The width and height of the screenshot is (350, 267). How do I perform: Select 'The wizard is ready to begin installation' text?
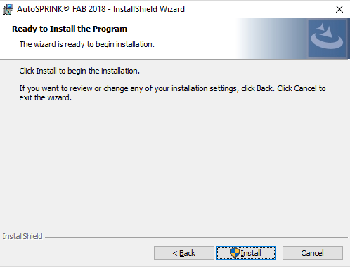point(87,44)
